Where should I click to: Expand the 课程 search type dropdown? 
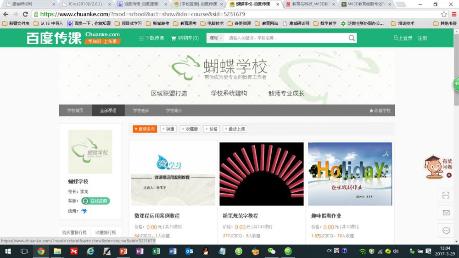(216, 38)
